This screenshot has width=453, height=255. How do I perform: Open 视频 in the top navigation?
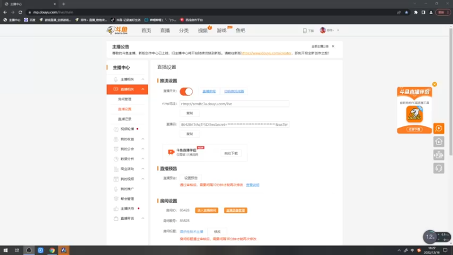click(x=203, y=31)
